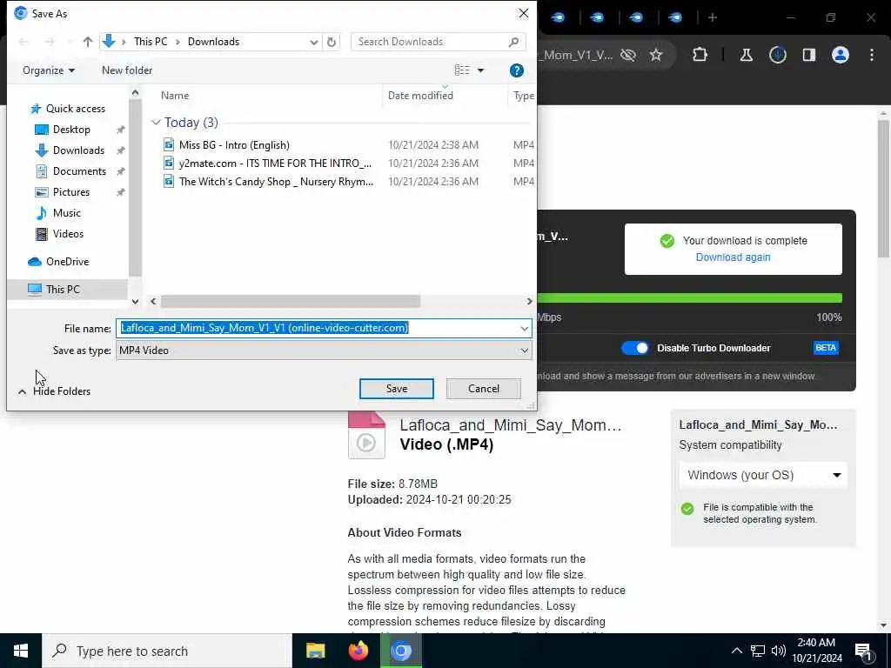Select This PC in navigation pane
This screenshot has width=891, height=668.
point(63,289)
